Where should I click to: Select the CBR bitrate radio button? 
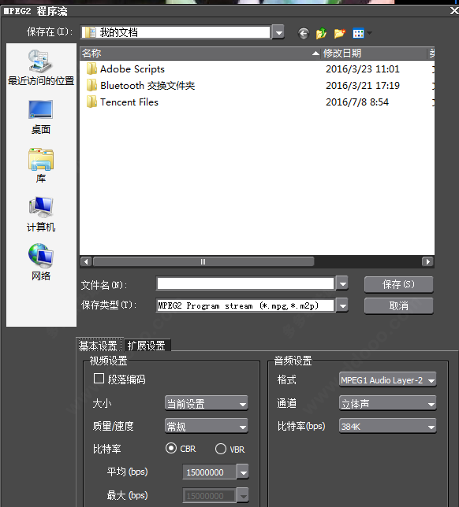click(x=171, y=449)
